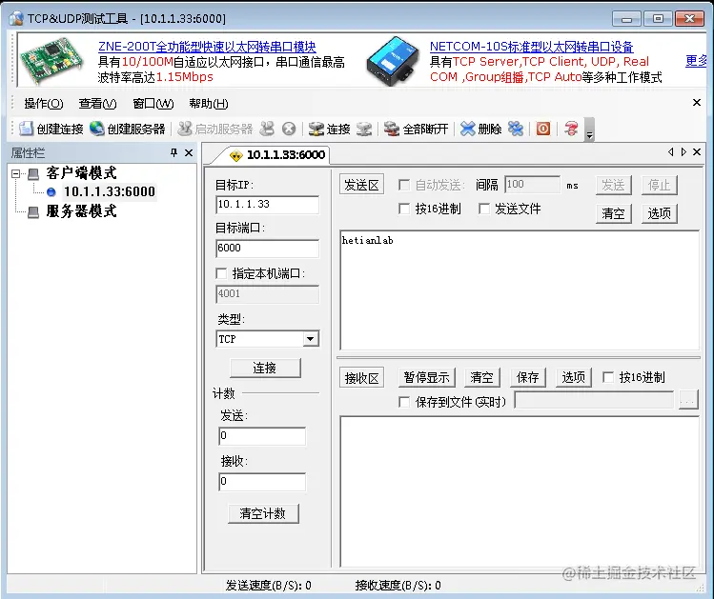
Task: Toggle receive-area 按16进制 hex checkbox
Action: coord(607,377)
